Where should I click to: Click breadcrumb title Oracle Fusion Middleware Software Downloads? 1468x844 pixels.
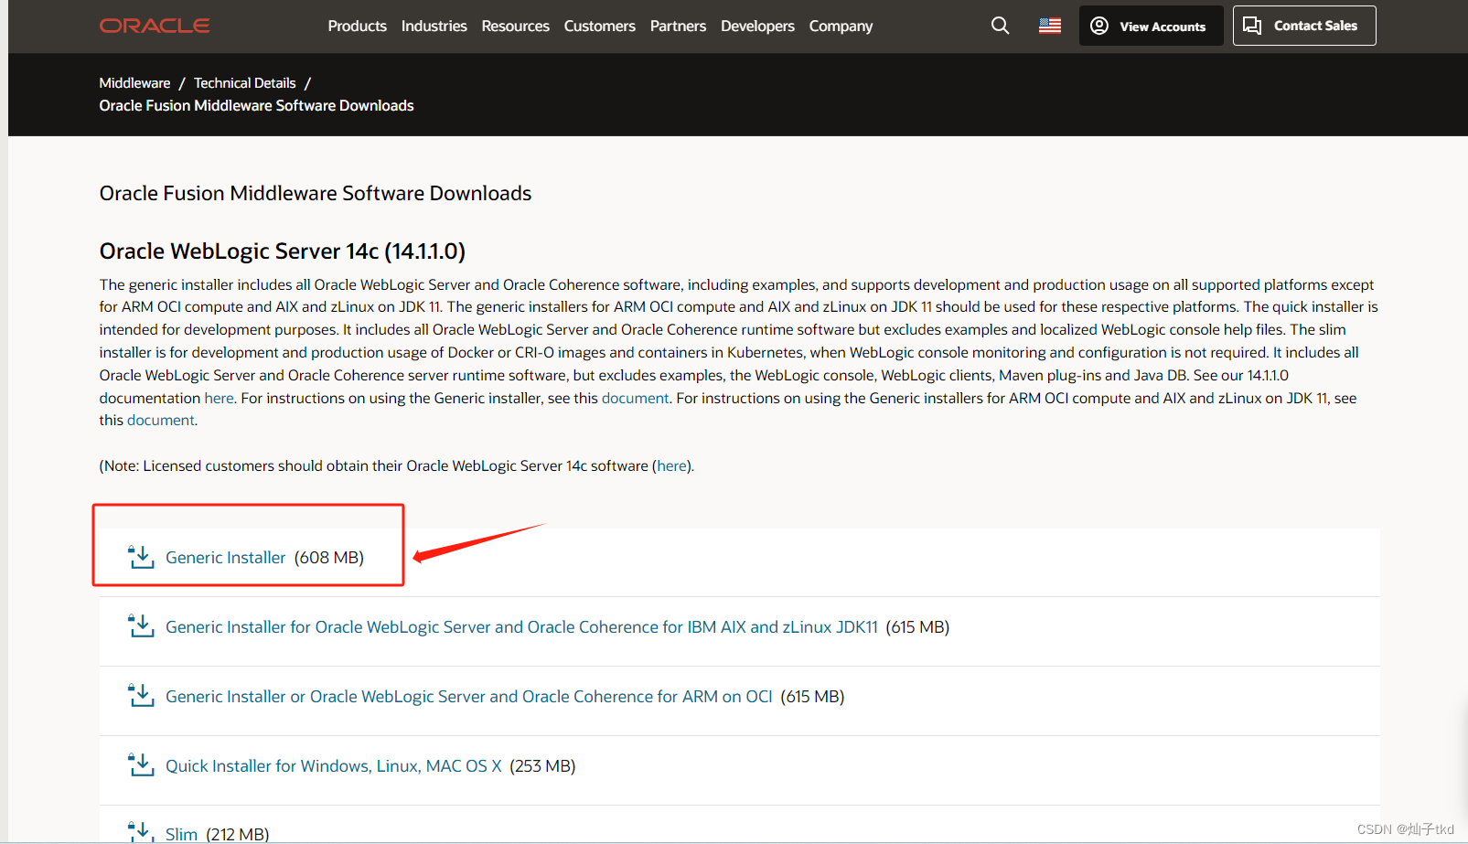point(256,105)
